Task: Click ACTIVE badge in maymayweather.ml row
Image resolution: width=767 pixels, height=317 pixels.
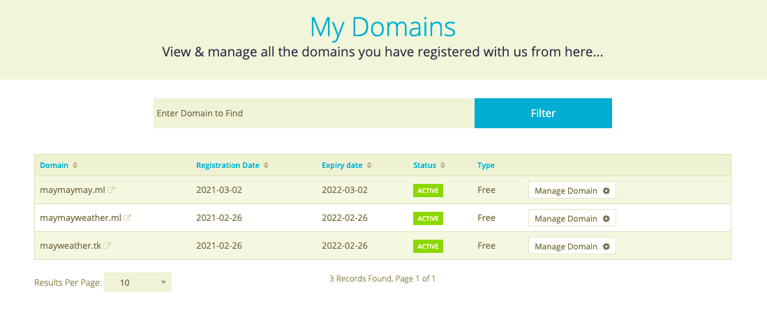Action: pos(428,218)
